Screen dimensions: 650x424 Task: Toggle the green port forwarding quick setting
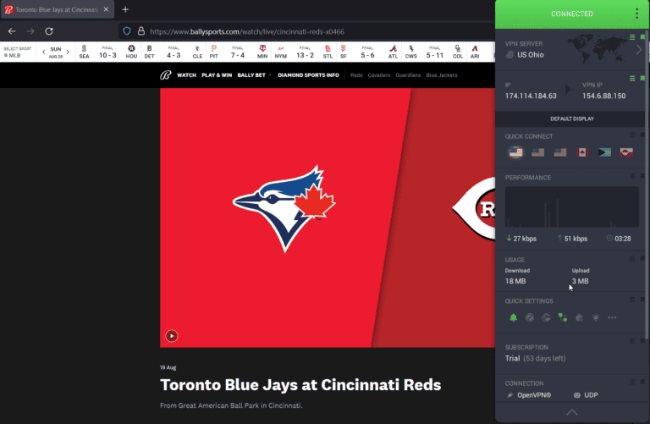563,318
